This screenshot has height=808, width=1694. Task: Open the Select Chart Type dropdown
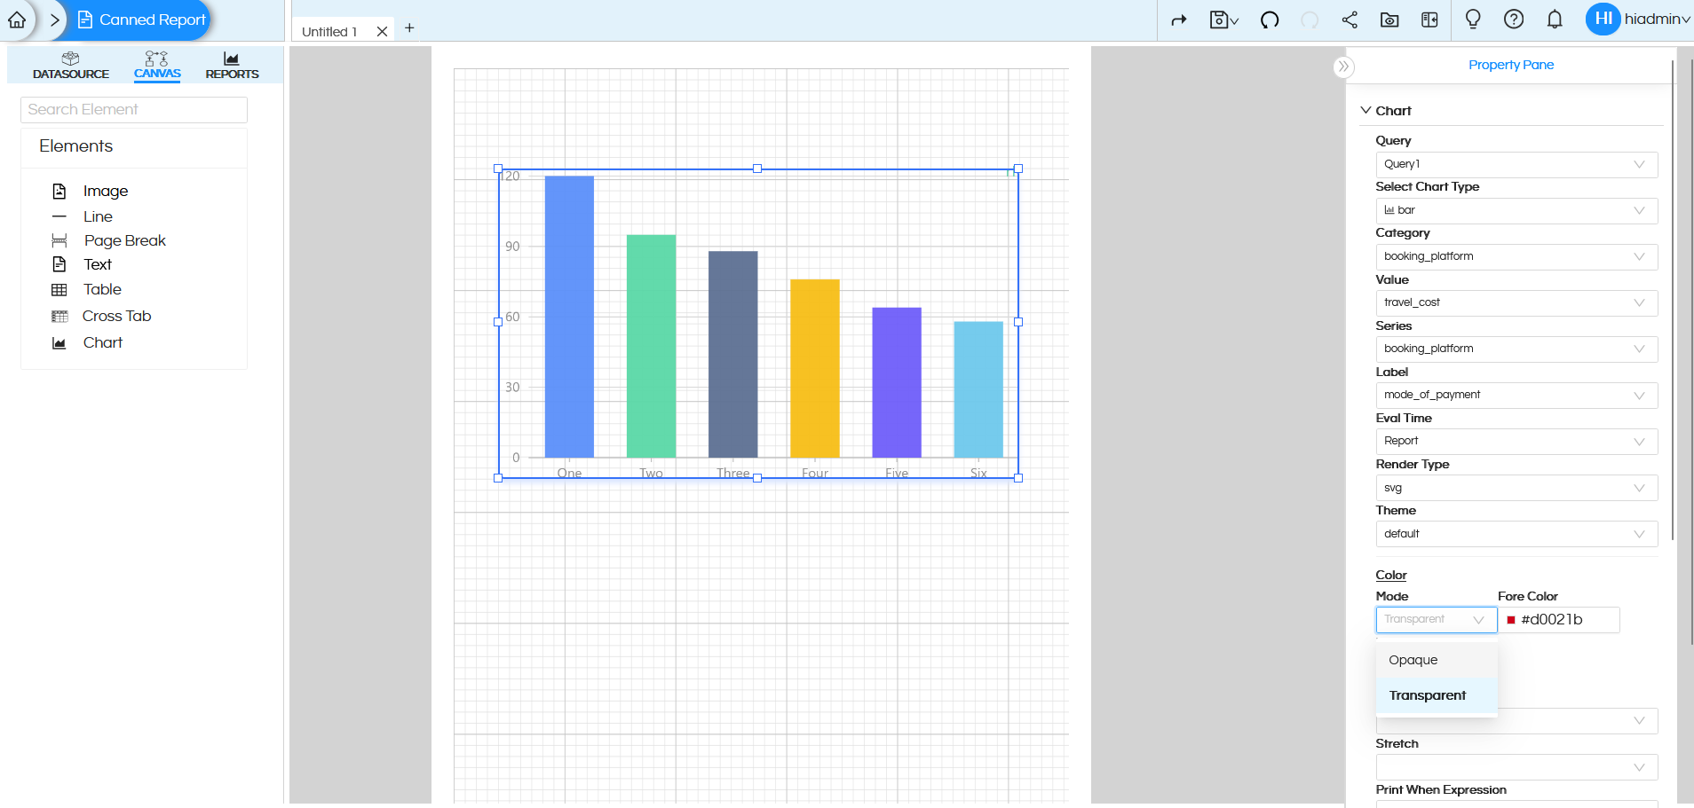pos(1514,210)
